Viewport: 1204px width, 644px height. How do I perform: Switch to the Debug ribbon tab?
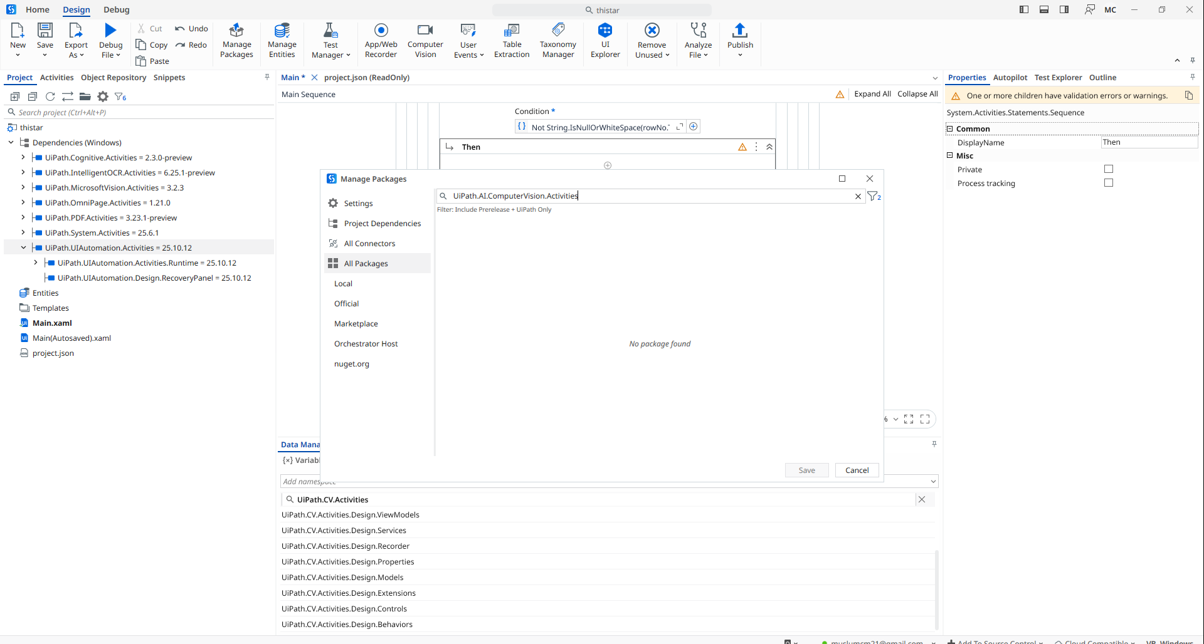tap(117, 9)
